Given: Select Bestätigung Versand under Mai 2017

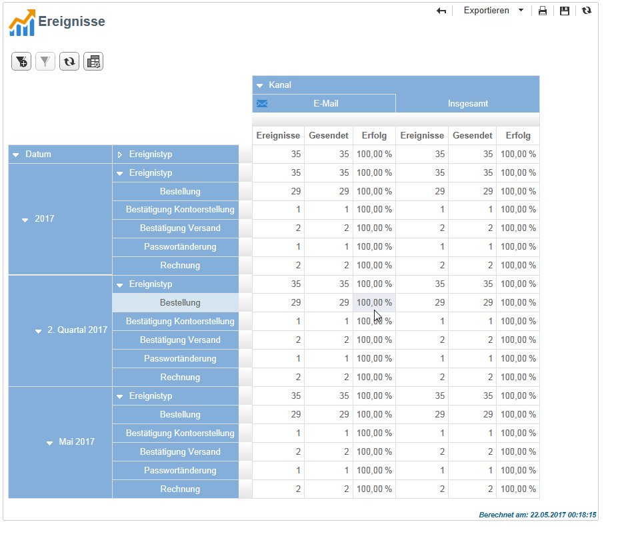Looking at the screenshot, I should pos(176,451).
